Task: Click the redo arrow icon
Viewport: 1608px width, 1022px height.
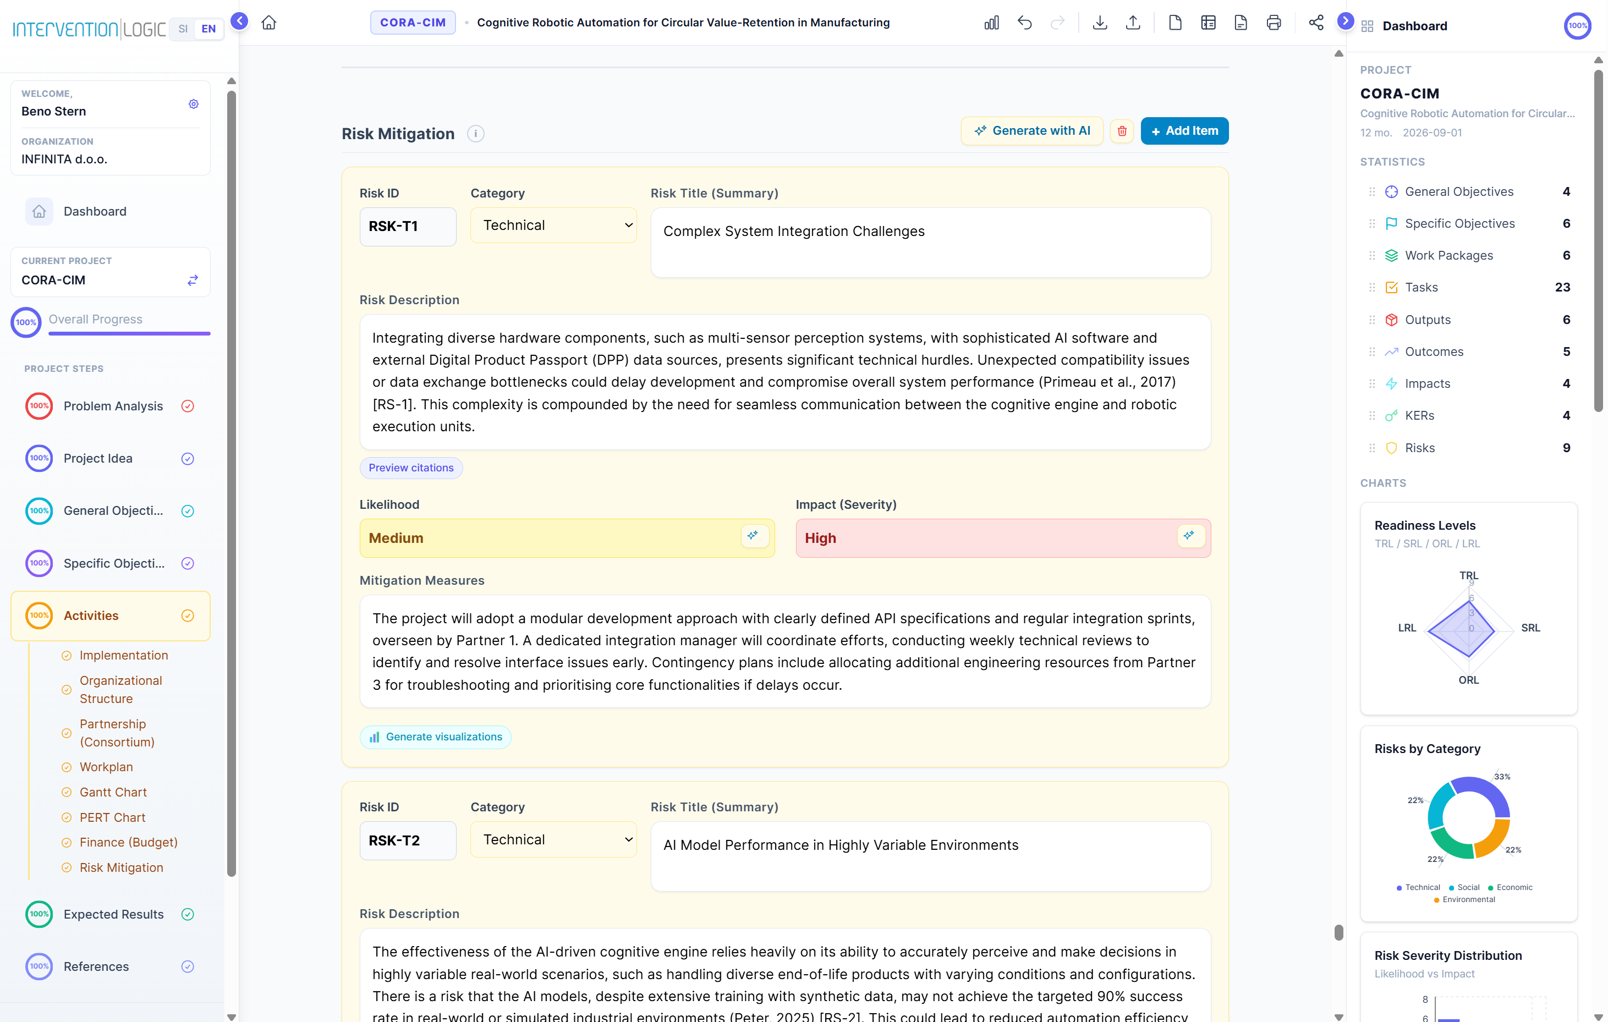Action: [x=1058, y=23]
